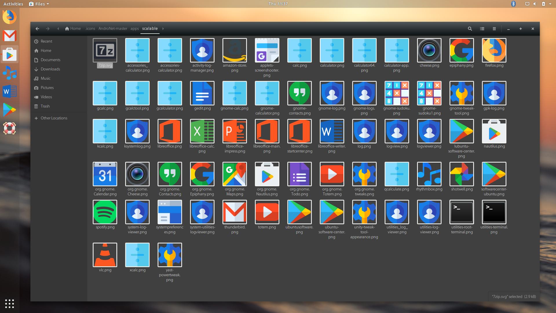
Task: Open Trash from the sidebar
Action: (45, 106)
